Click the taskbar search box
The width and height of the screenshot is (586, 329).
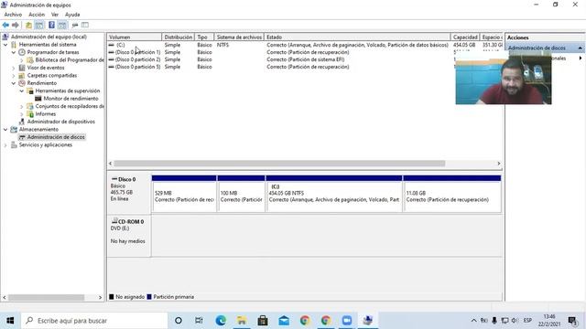tap(94, 321)
